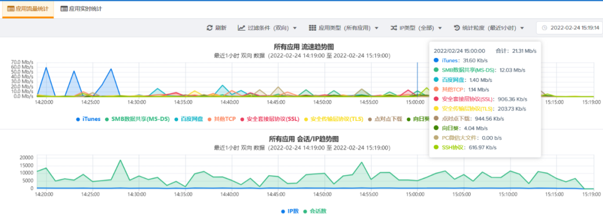The height and width of the screenshot is (218, 603).
Task: Switch to 应用流量统计 tab
Action: (x=28, y=9)
